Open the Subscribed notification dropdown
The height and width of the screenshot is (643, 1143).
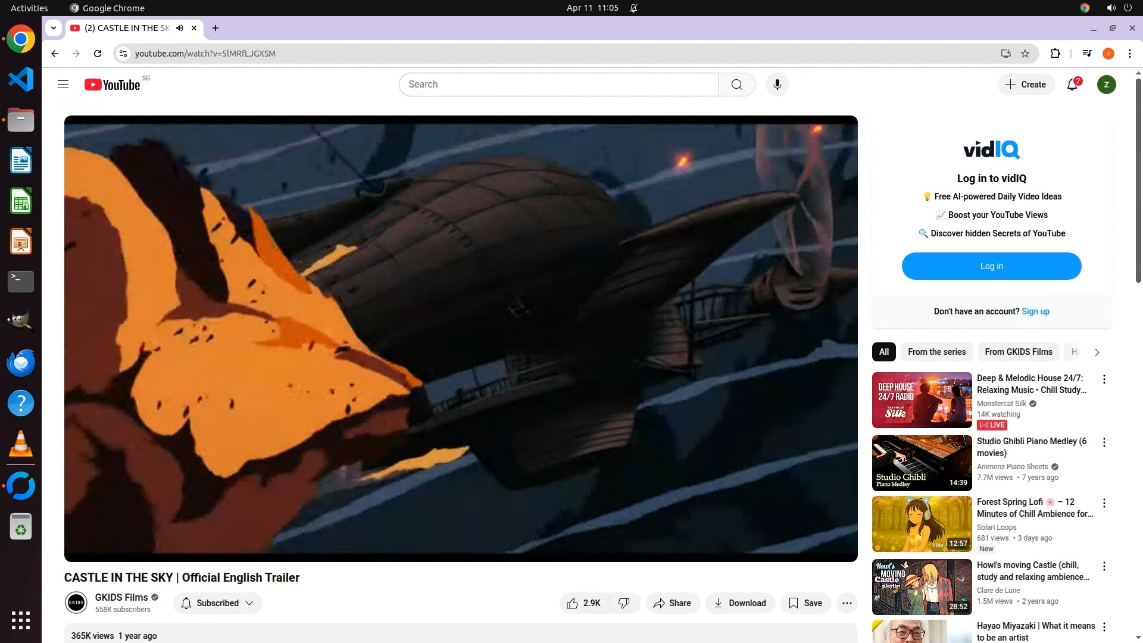coord(218,603)
